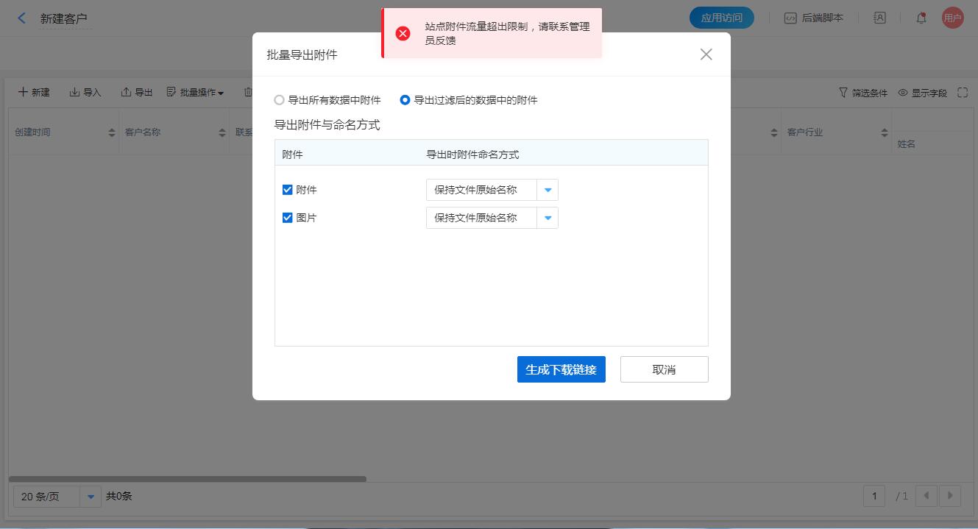Open the delete (trash) icon on toolbar
Viewport: 978px width, 529px height.
pos(249,91)
